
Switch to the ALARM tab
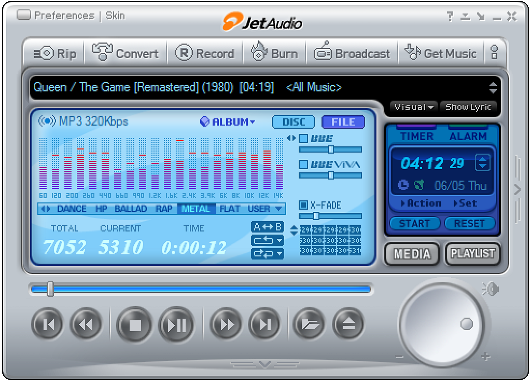468,135
